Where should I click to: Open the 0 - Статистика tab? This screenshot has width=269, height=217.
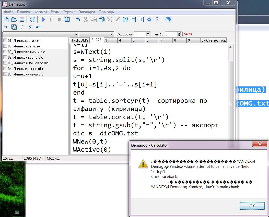[213, 40]
